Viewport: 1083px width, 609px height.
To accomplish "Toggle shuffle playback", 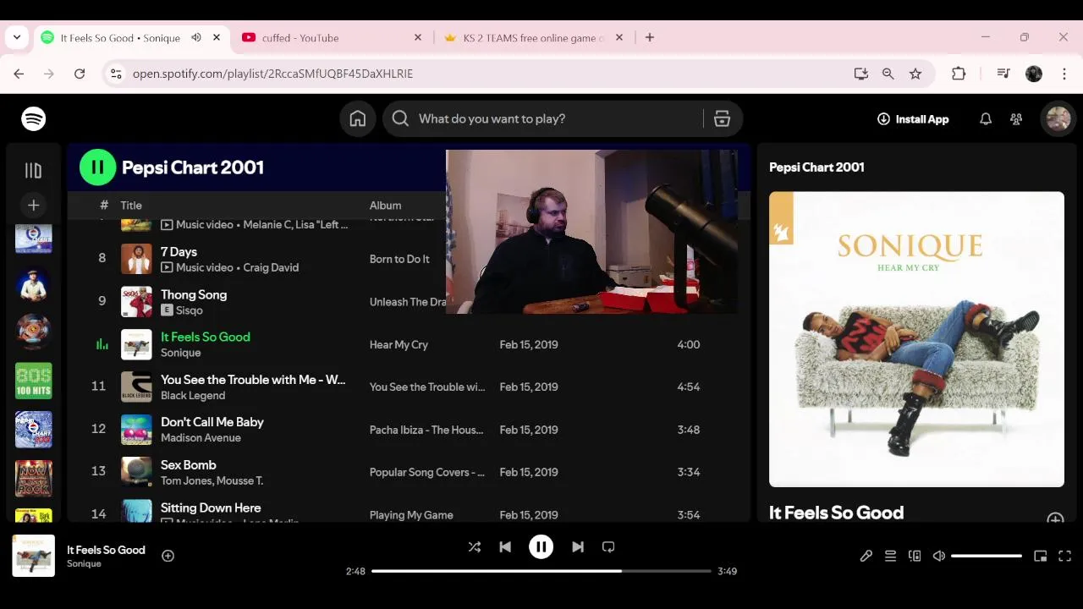I will [x=475, y=547].
